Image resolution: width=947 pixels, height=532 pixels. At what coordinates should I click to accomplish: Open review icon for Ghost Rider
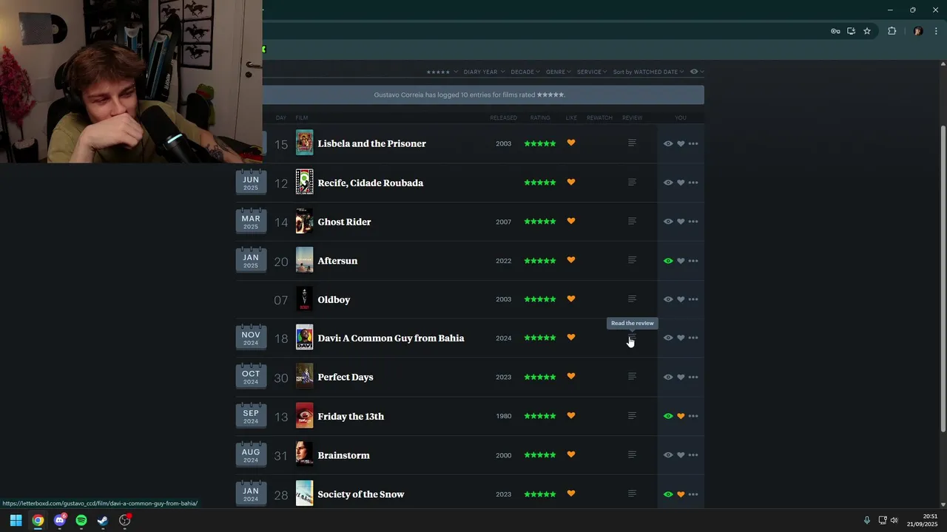click(x=632, y=221)
